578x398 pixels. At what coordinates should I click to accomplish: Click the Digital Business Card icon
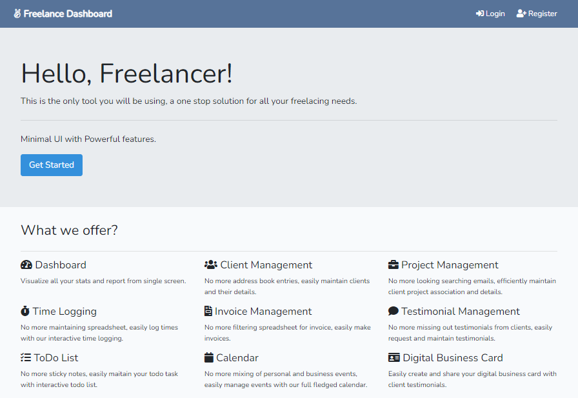point(394,358)
